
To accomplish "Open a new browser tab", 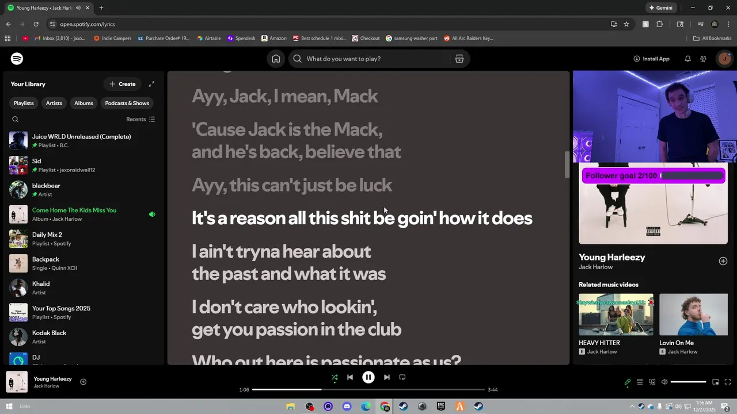I will tap(101, 8).
